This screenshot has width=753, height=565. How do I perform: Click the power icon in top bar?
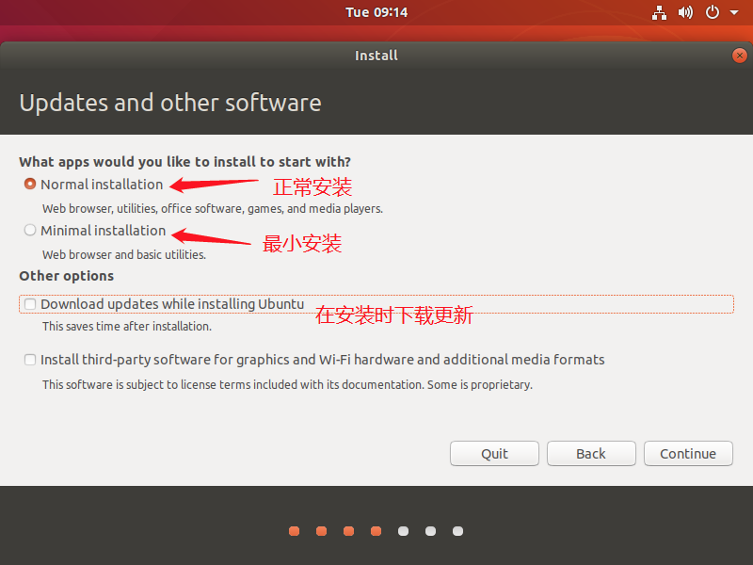[x=713, y=12]
